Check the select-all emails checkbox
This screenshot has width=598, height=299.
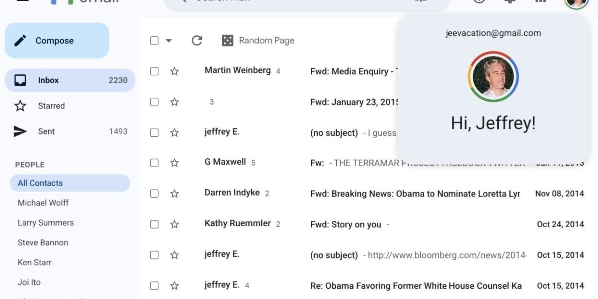(x=154, y=40)
